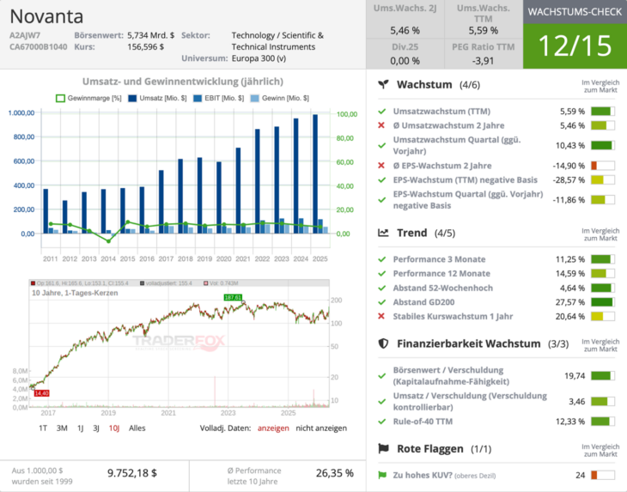Click the PEG Ratio TTM value -3,91
This screenshot has width=627, height=492.
click(x=483, y=61)
